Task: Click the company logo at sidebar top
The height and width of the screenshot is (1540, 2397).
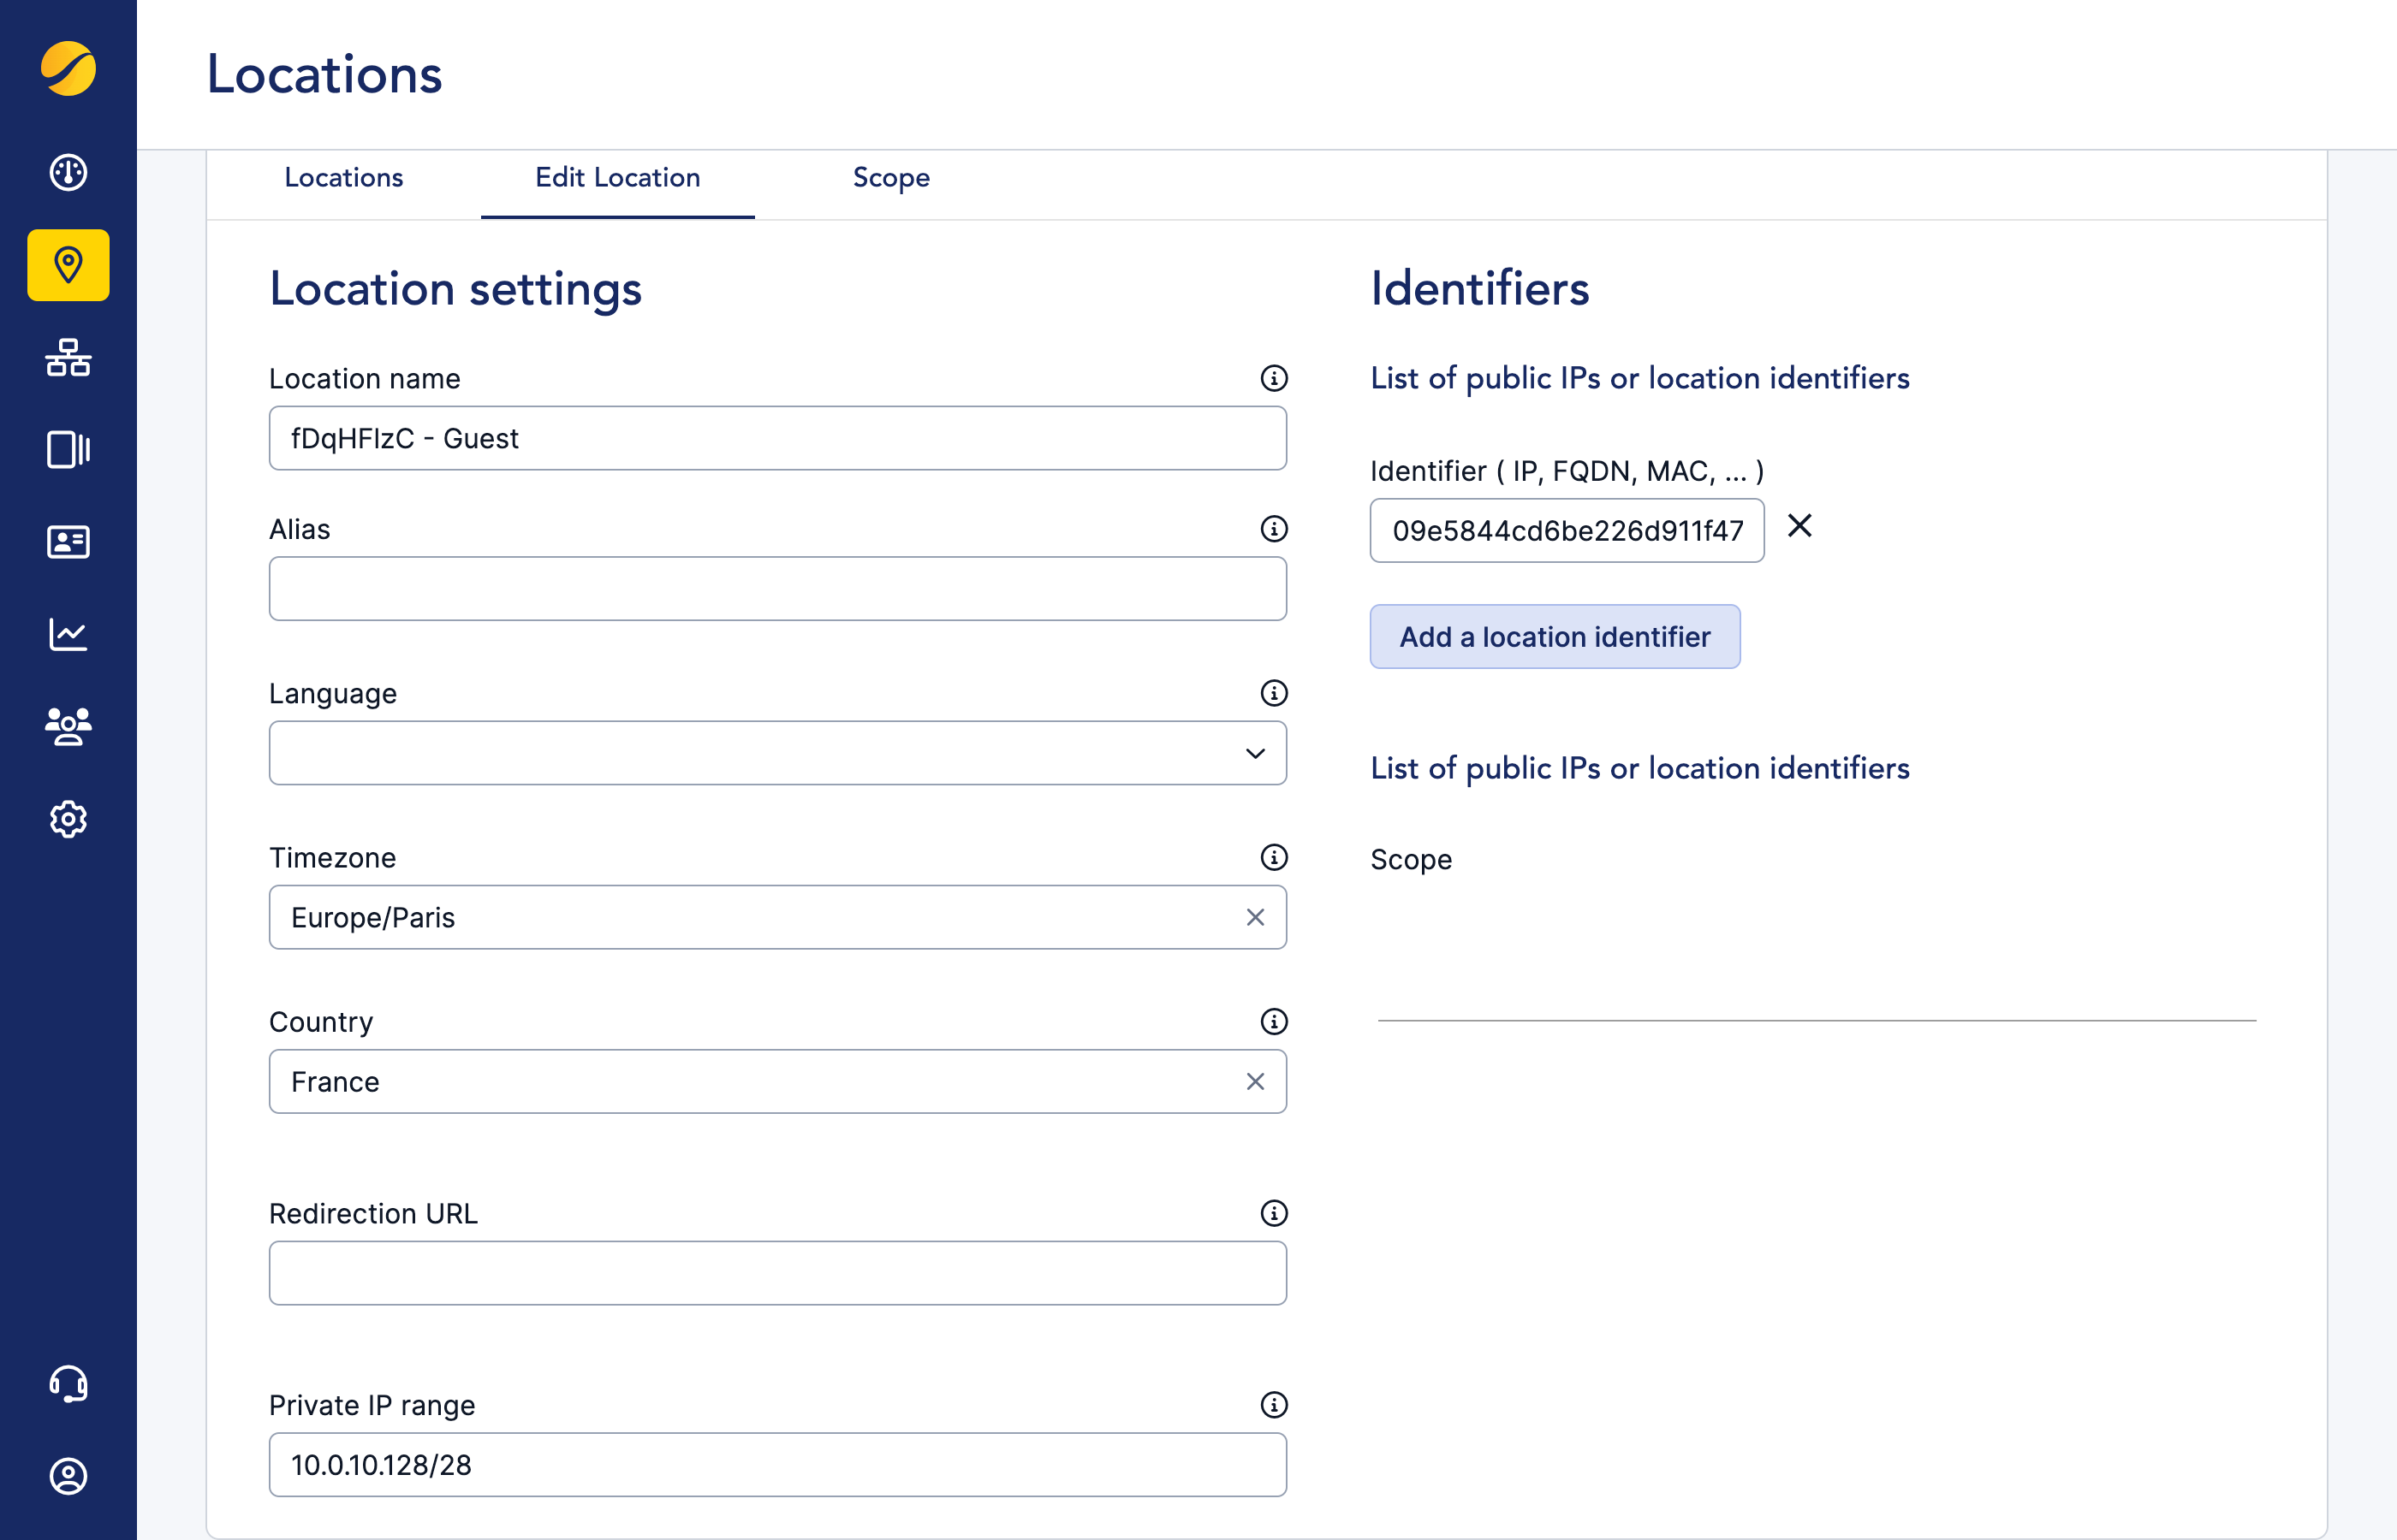Action: [67, 69]
